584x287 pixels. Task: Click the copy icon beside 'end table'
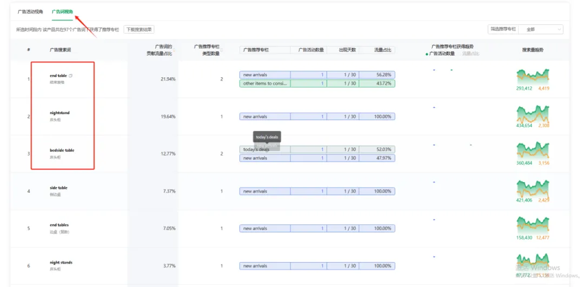click(70, 76)
